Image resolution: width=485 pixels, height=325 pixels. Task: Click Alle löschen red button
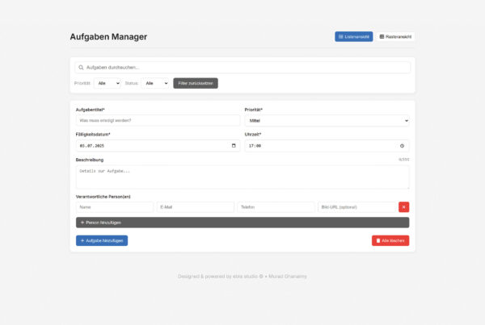point(390,241)
